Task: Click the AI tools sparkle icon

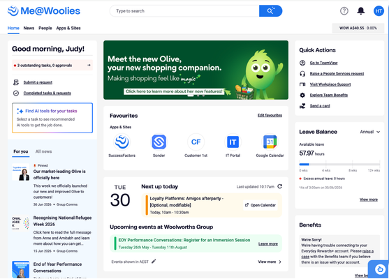Action: coord(20,111)
